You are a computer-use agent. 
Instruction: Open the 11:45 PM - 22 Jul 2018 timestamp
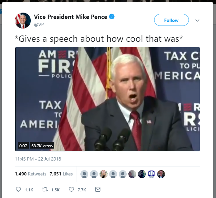[x=38, y=159]
